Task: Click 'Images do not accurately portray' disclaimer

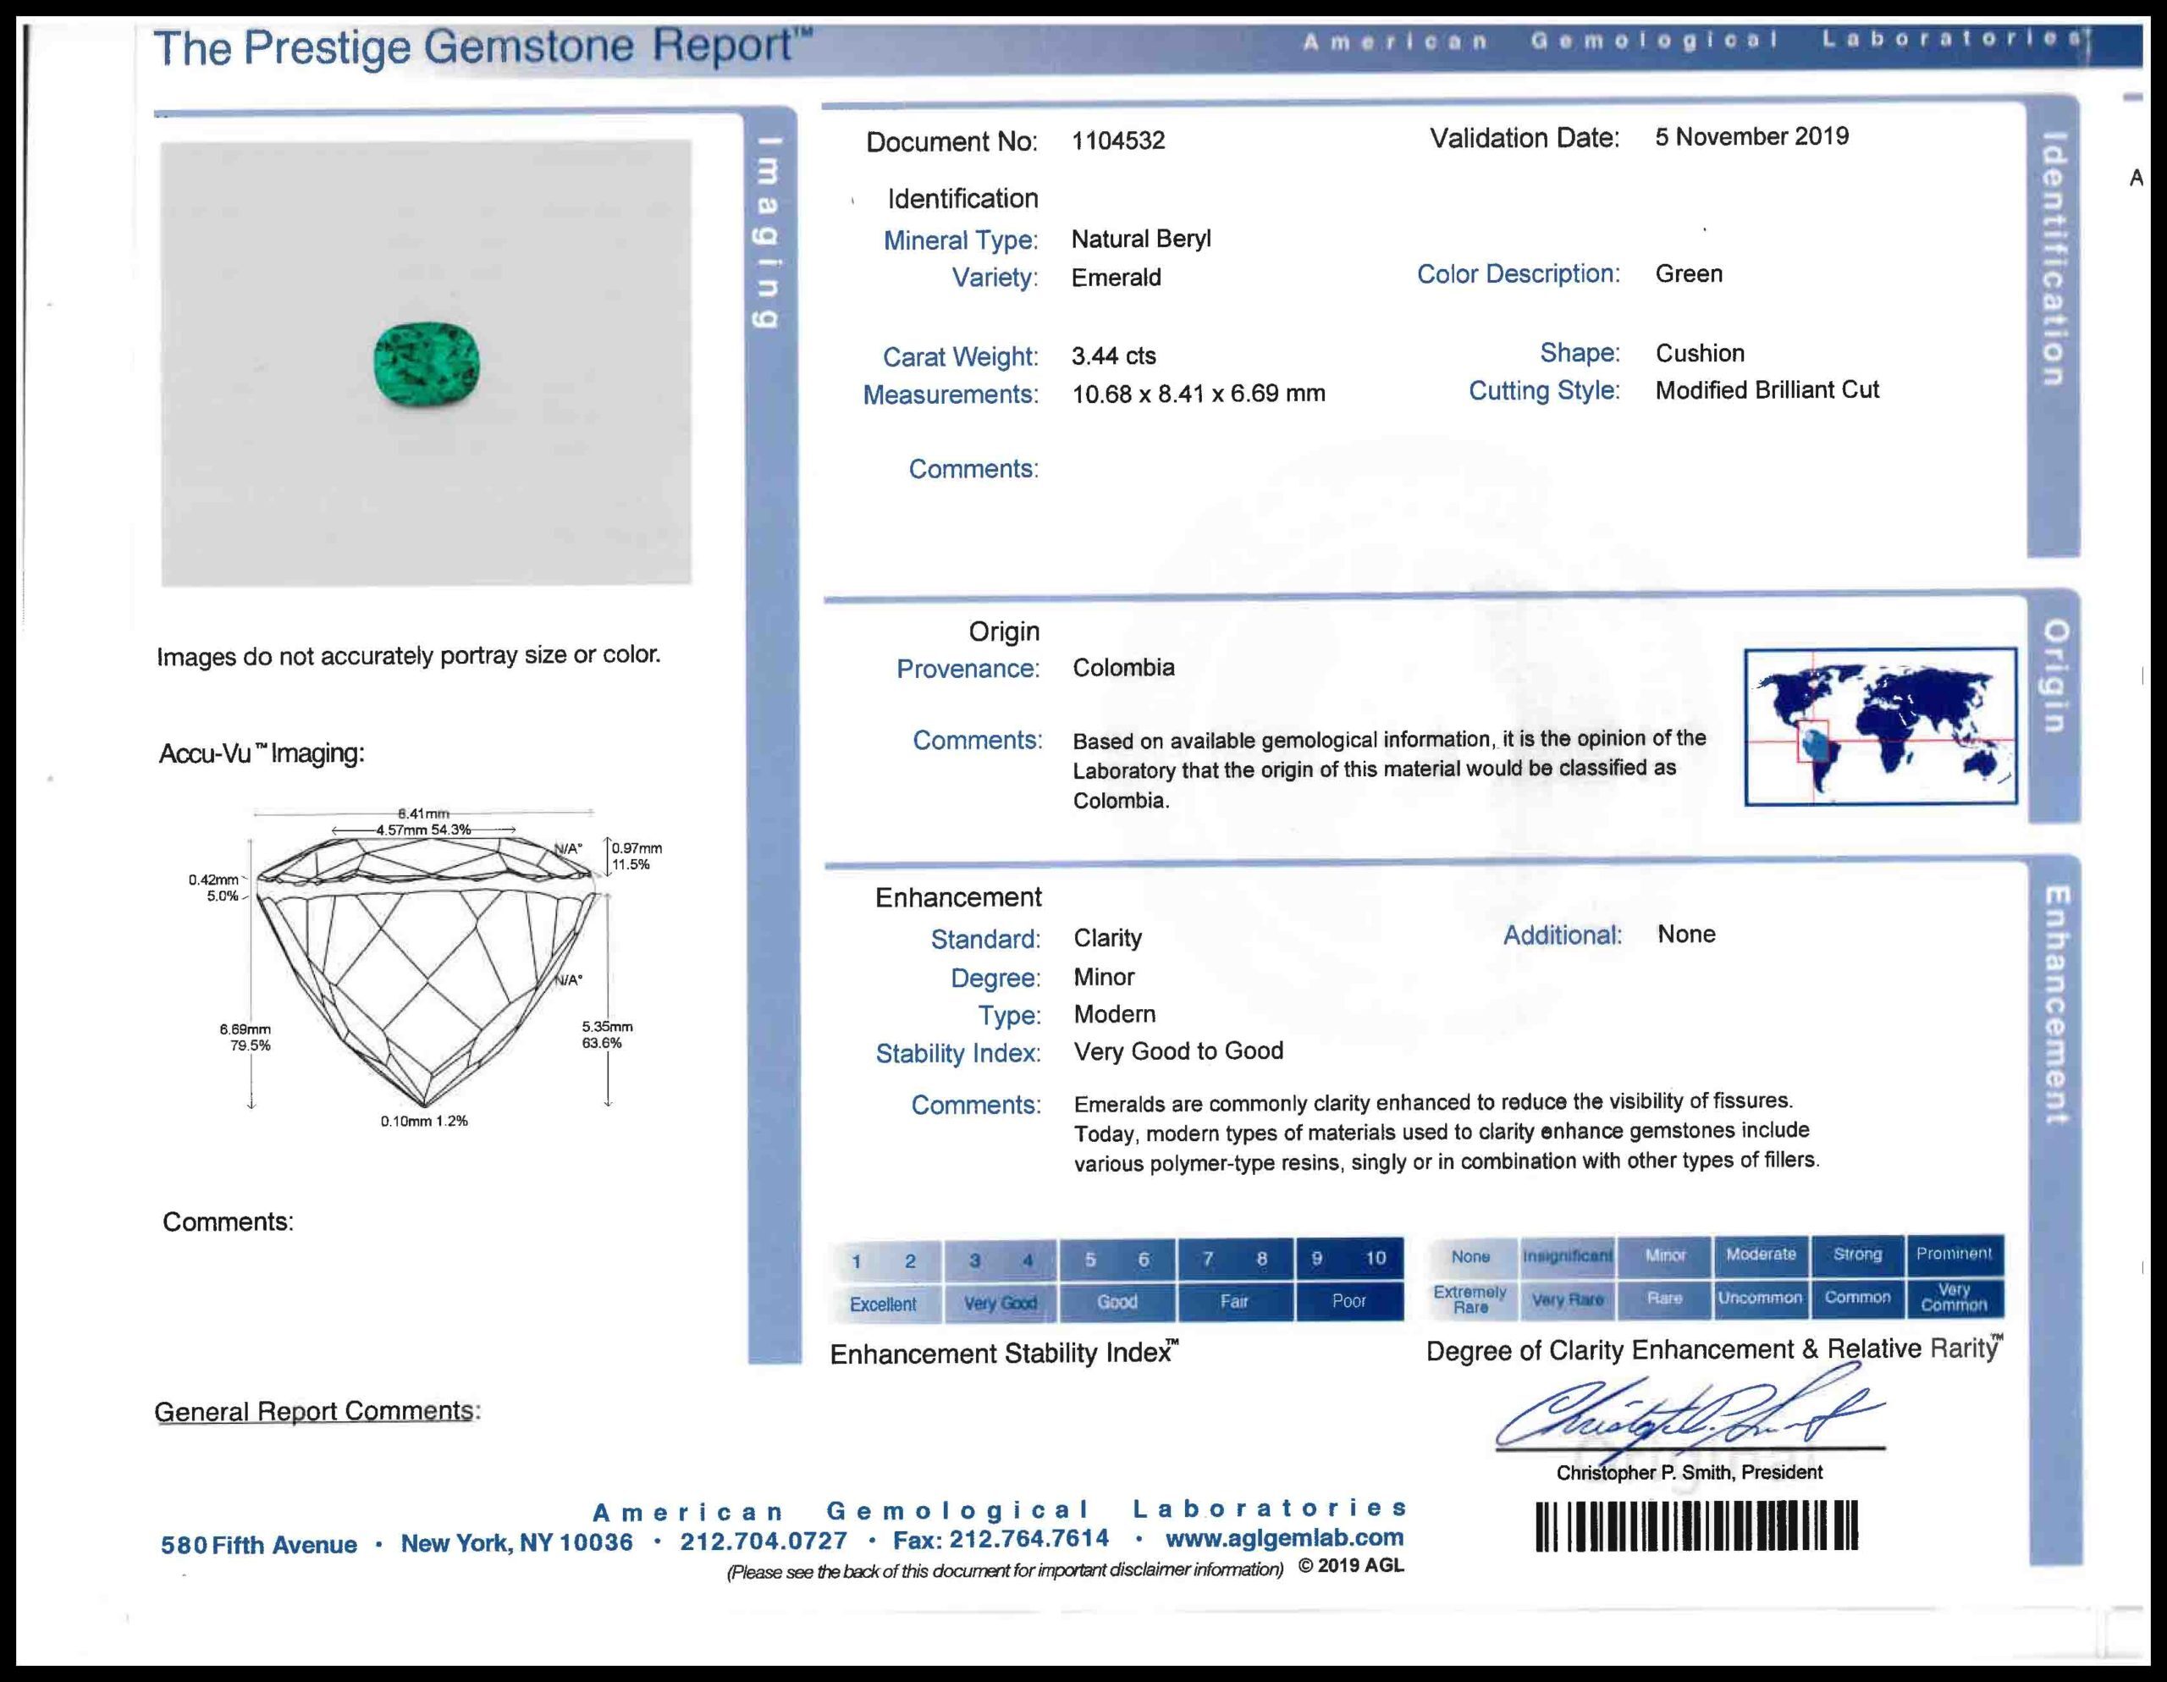Action: [x=408, y=656]
